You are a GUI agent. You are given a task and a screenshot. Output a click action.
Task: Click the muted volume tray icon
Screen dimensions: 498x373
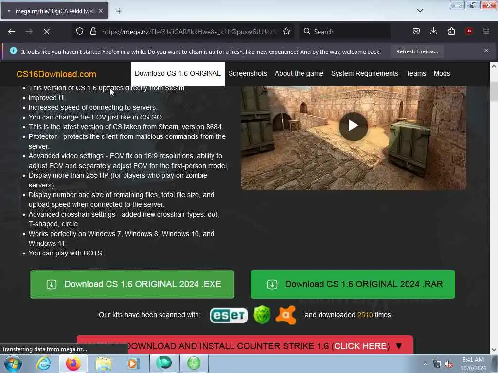(449, 364)
